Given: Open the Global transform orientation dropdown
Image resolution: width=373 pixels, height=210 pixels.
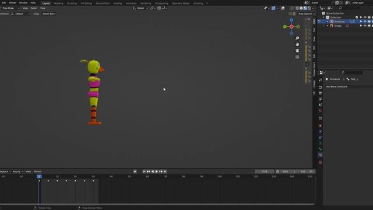Looking at the screenshot, I should (x=140, y=8).
